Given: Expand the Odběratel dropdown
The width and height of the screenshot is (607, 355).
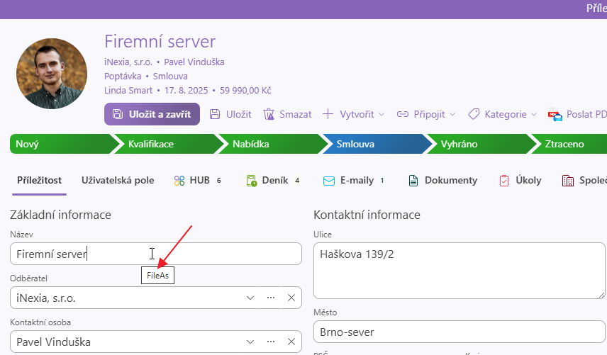Looking at the screenshot, I should coord(250,298).
